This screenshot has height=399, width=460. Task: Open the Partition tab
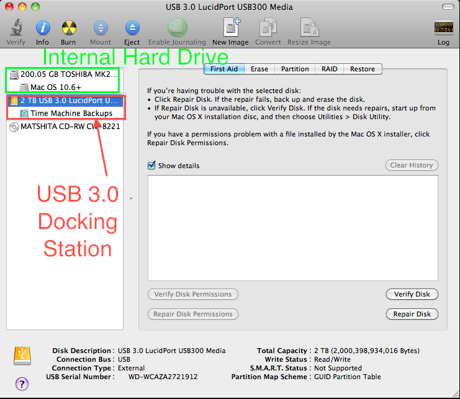[x=295, y=69]
